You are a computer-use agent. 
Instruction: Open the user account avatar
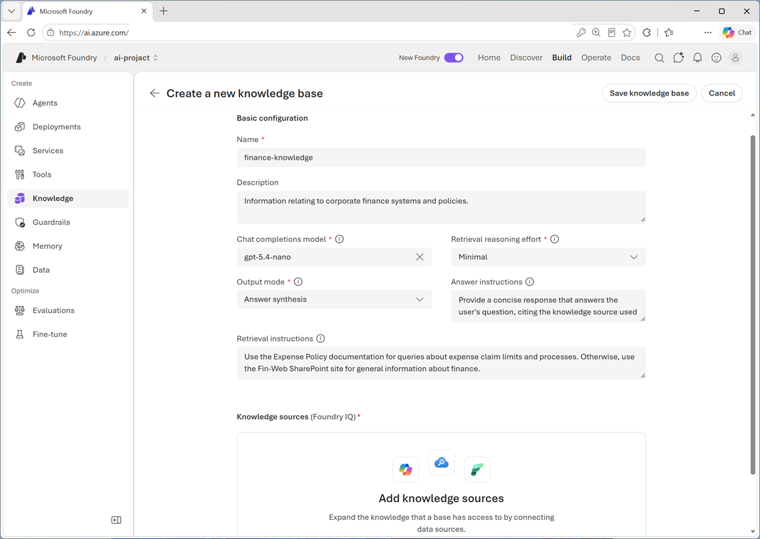click(x=735, y=58)
